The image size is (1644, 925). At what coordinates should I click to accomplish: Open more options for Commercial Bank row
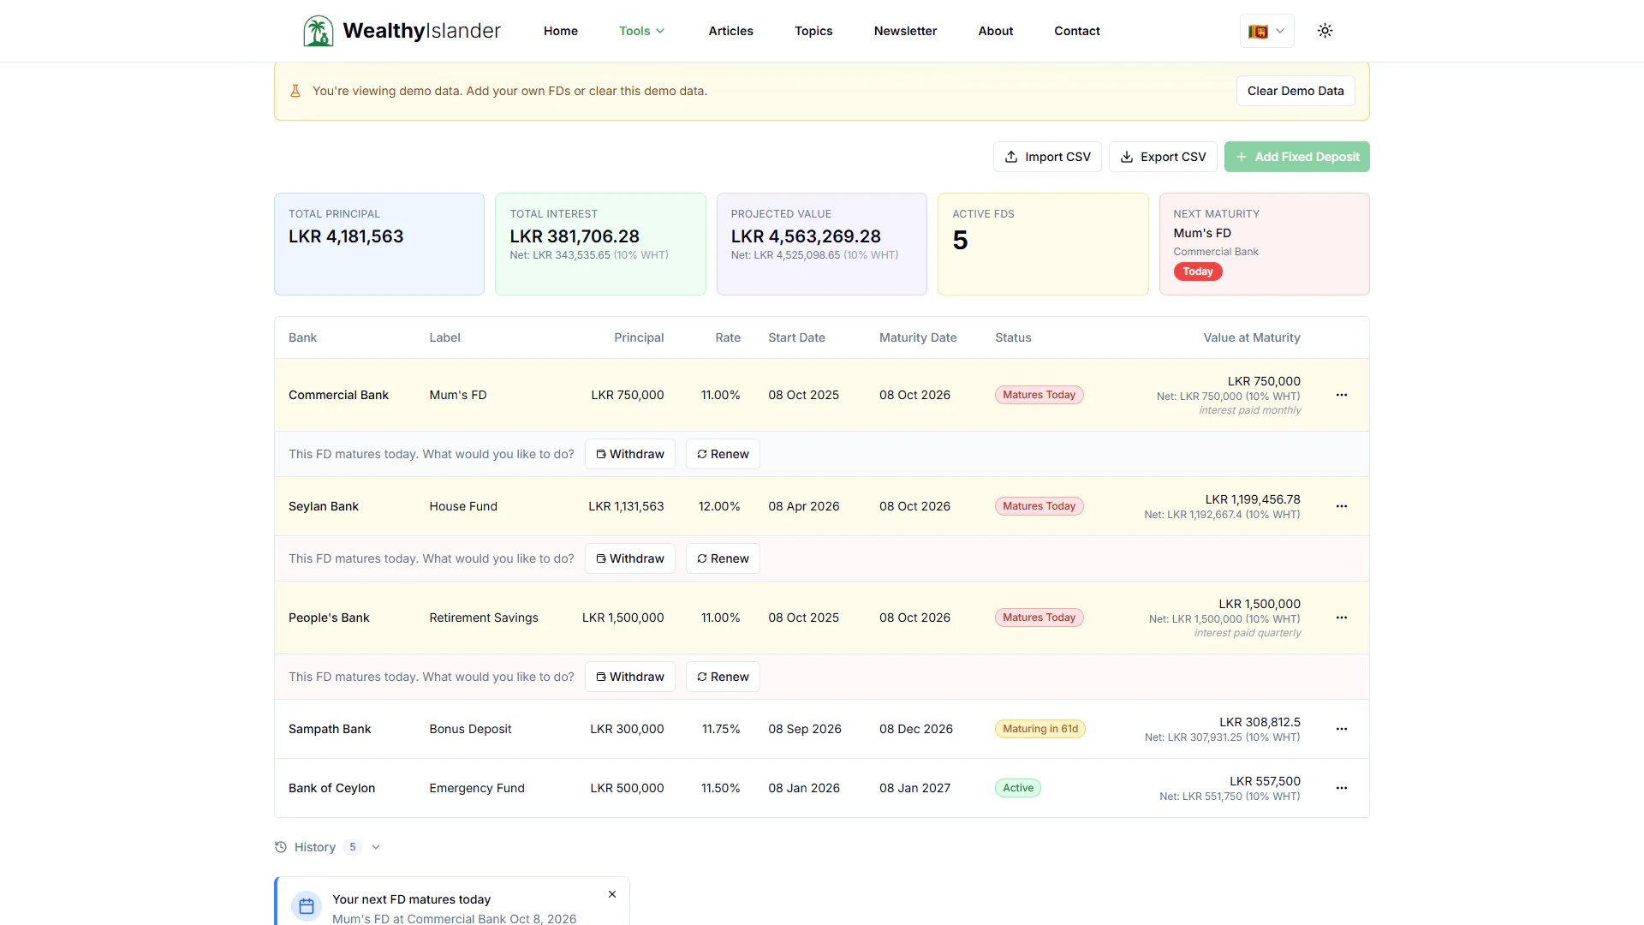point(1342,395)
